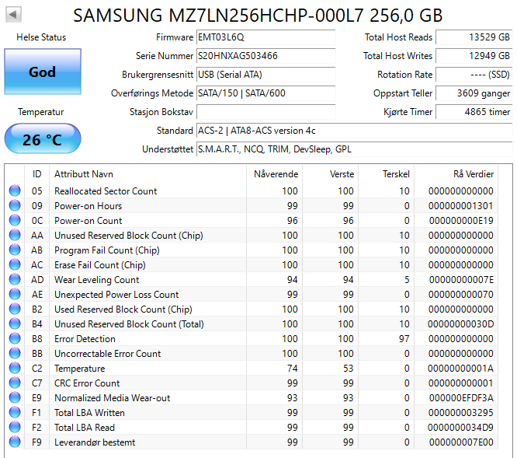The width and height of the screenshot is (517, 458).
Task: Select status circle for CRC Error Count
Action: coord(15,383)
